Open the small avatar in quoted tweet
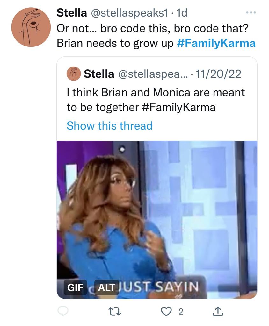 [74, 74]
